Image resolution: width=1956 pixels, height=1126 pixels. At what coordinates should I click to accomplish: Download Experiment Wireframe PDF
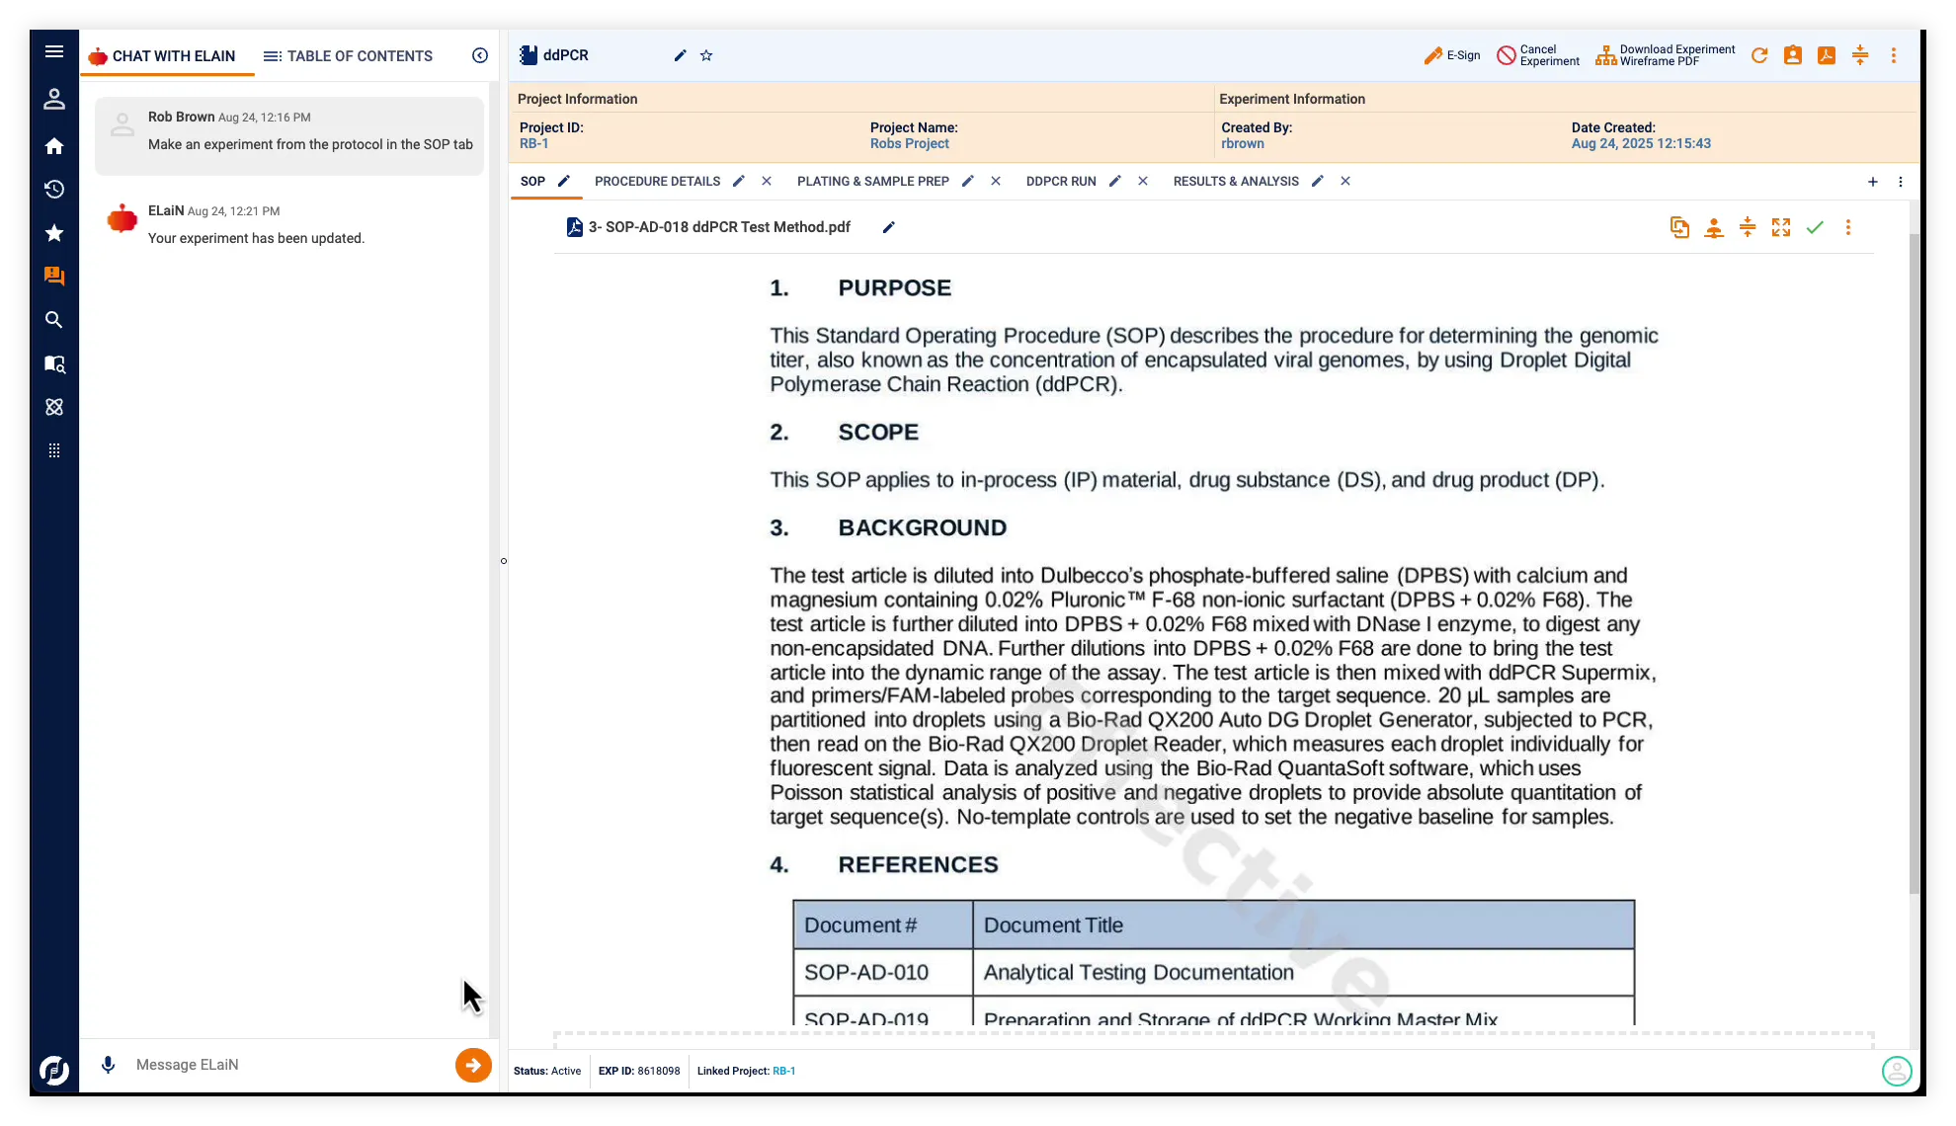1665,55
